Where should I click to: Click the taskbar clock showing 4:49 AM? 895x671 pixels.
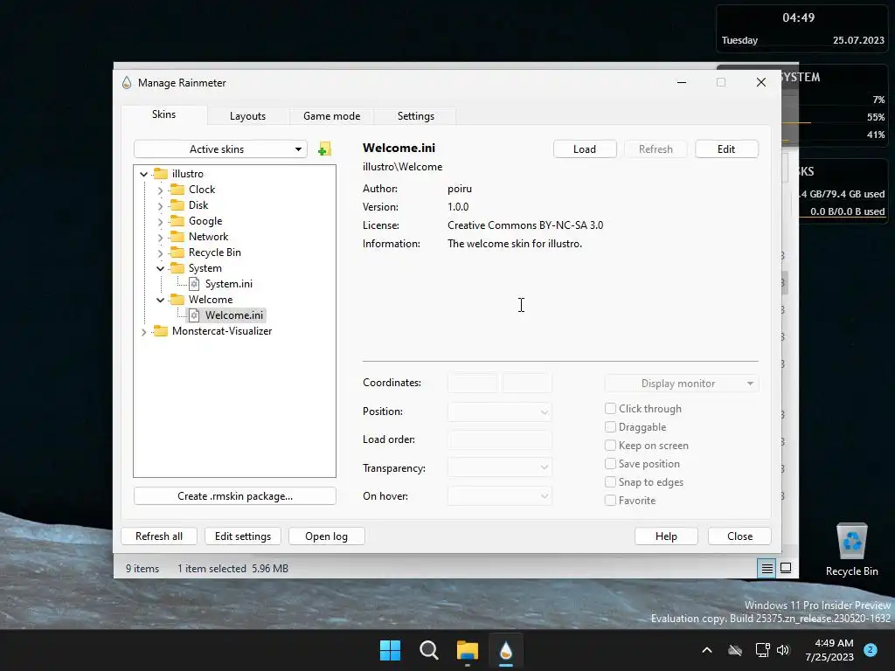829,650
